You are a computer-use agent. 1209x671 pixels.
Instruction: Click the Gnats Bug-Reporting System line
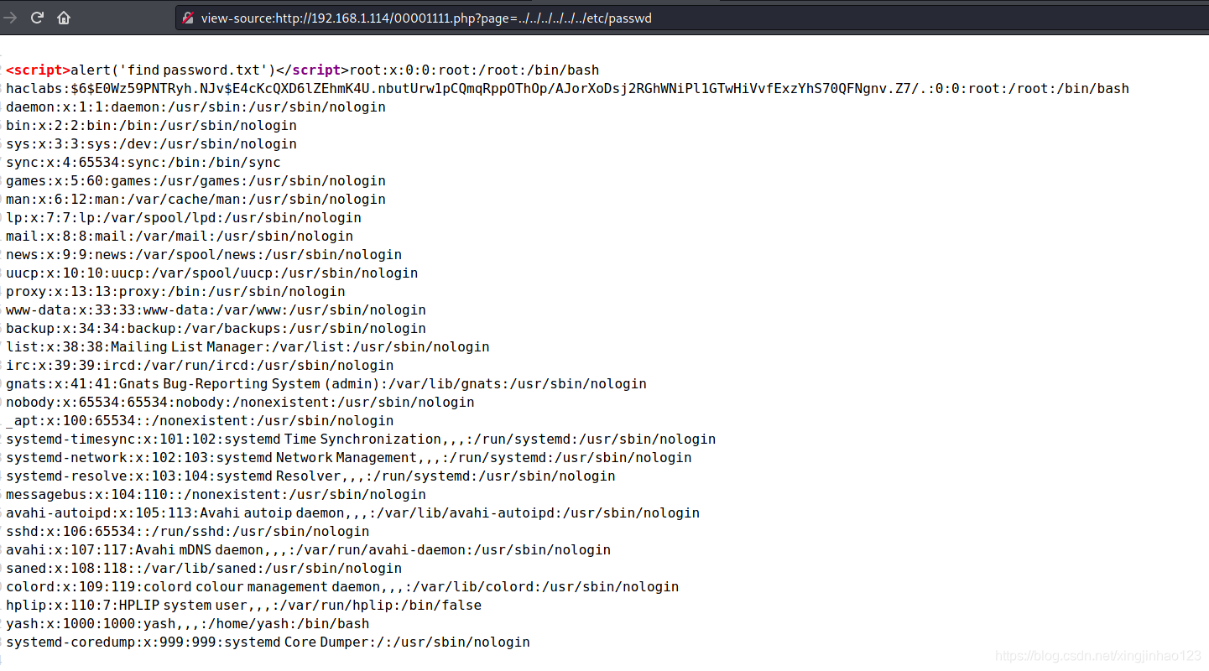326,384
